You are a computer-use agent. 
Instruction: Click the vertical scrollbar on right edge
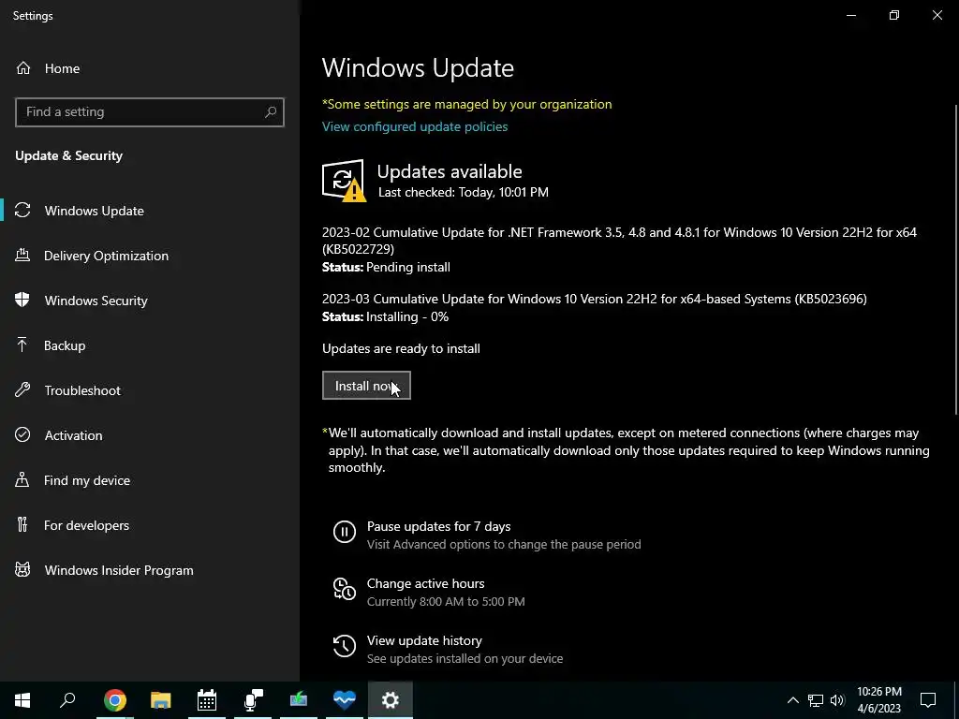point(955,260)
